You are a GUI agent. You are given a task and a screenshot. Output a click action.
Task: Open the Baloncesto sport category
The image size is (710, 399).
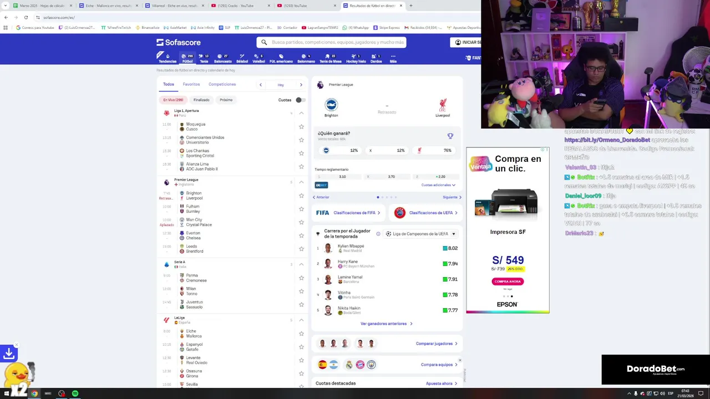[222, 58]
